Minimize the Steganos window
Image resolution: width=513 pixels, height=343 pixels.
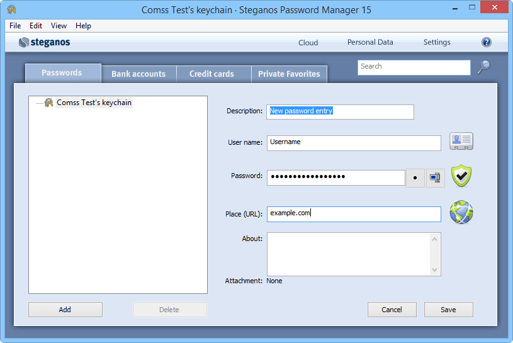pos(454,8)
